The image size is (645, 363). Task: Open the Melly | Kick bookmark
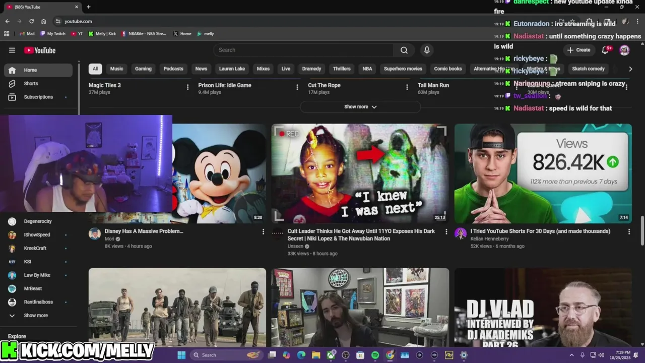click(102, 34)
